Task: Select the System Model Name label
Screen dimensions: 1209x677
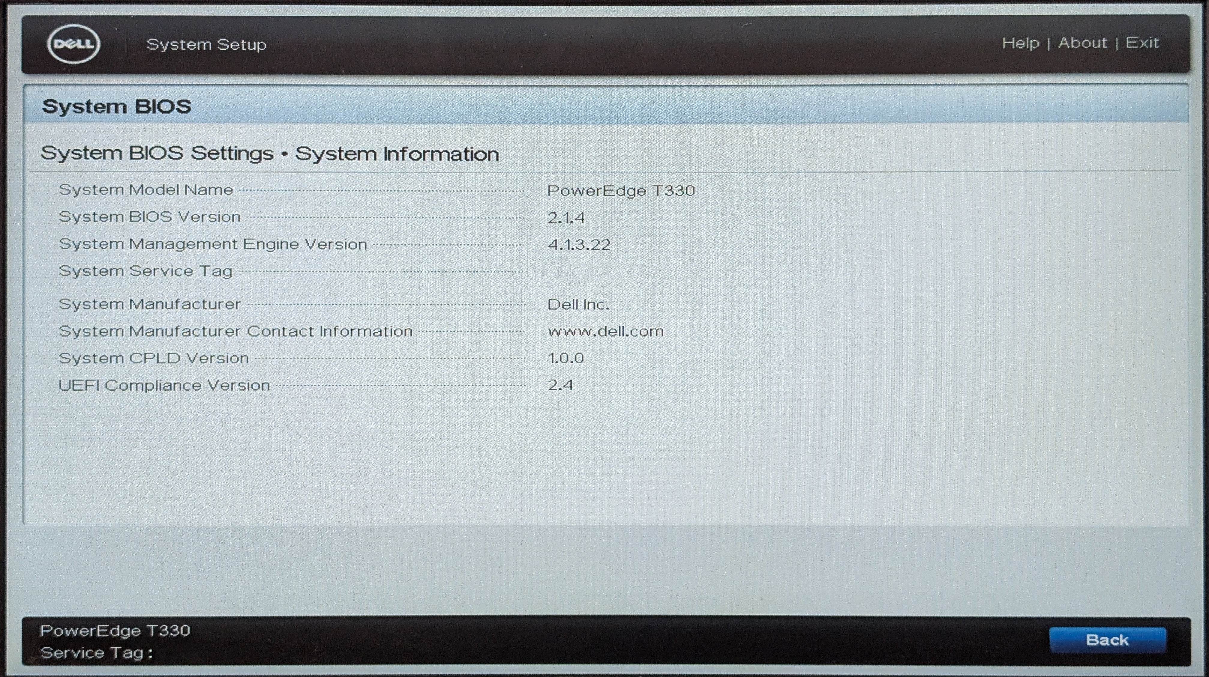Action: (x=146, y=190)
